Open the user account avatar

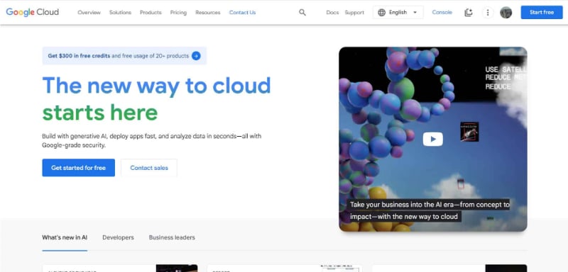[506, 12]
